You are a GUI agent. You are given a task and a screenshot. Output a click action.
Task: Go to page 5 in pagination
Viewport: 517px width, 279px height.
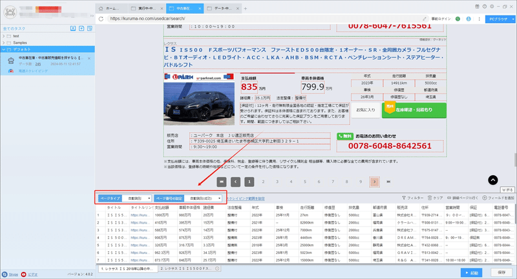[305, 182]
